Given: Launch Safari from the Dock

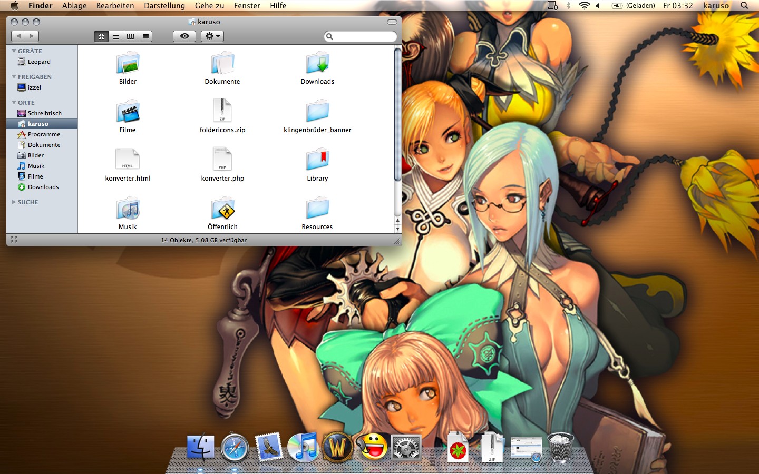Looking at the screenshot, I should pos(235,448).
